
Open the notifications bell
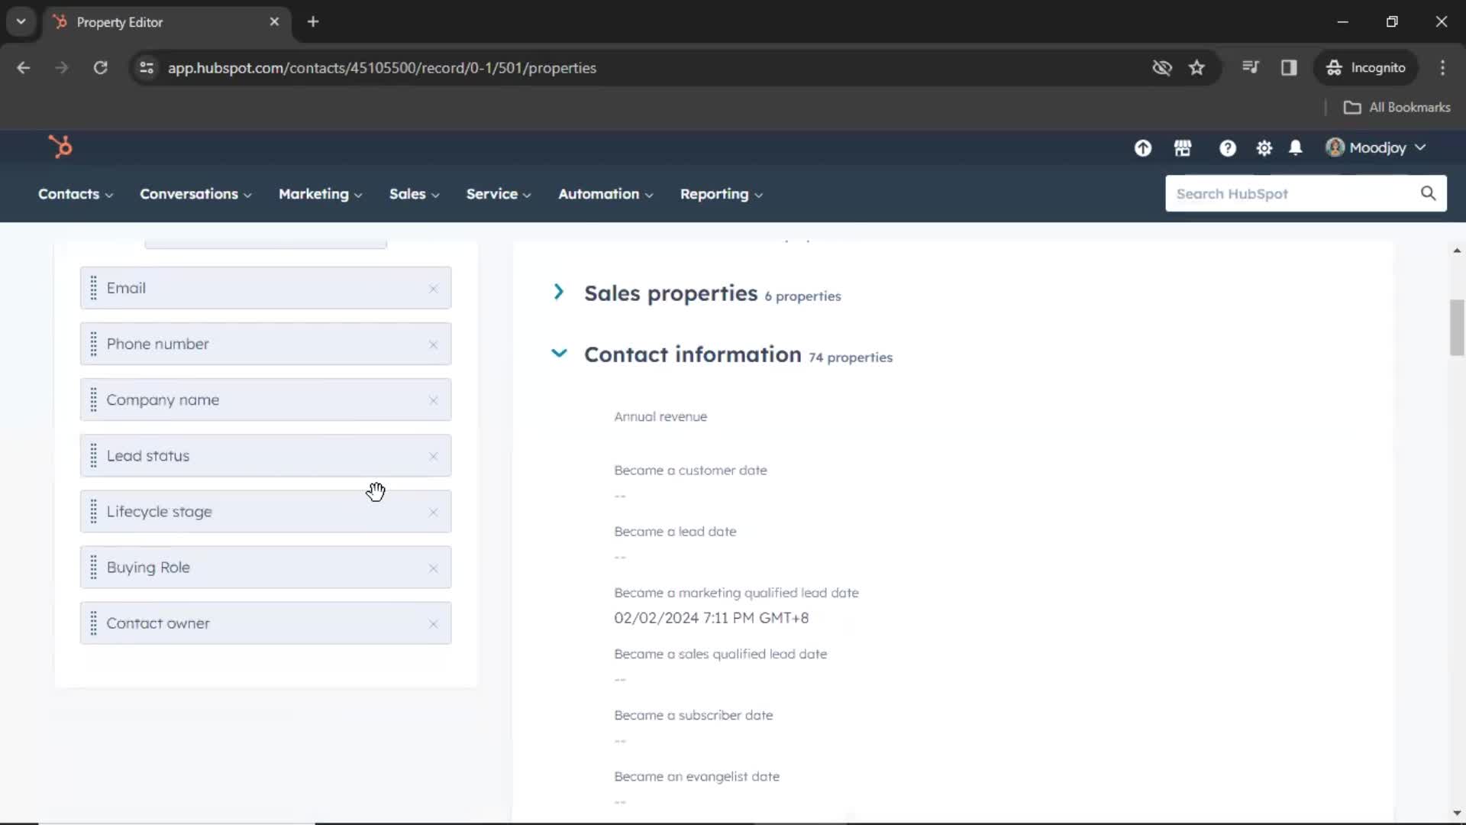pos(1296,148)
